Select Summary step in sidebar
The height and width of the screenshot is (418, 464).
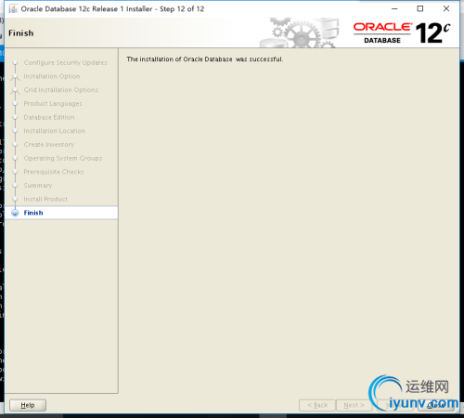(x=38, y=186)
